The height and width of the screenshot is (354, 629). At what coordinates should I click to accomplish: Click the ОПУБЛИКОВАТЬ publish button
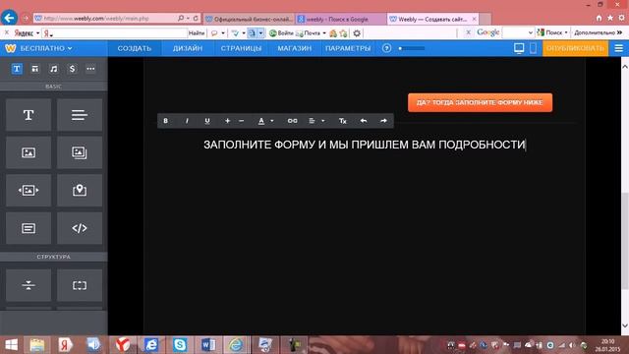click(x=575, y=48)
